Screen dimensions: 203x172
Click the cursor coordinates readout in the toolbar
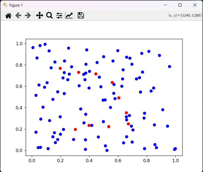pos(185,15)
